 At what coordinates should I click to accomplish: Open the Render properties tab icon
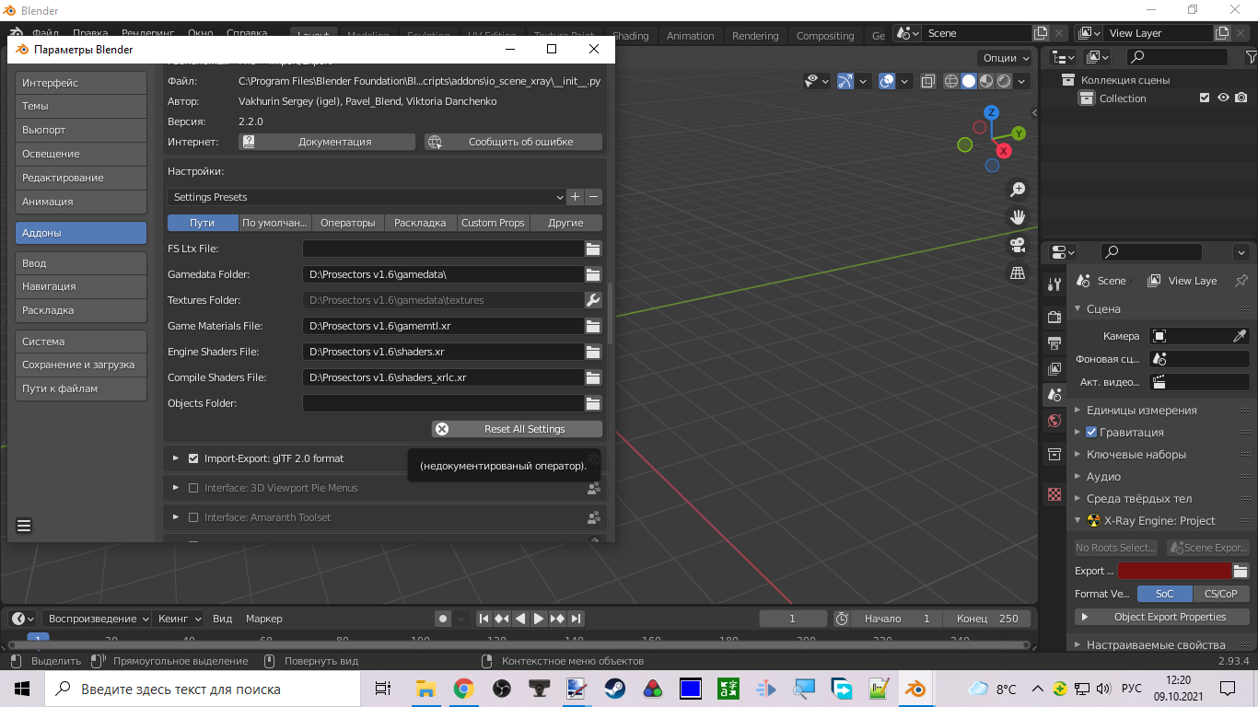[x=1054, y=317]
